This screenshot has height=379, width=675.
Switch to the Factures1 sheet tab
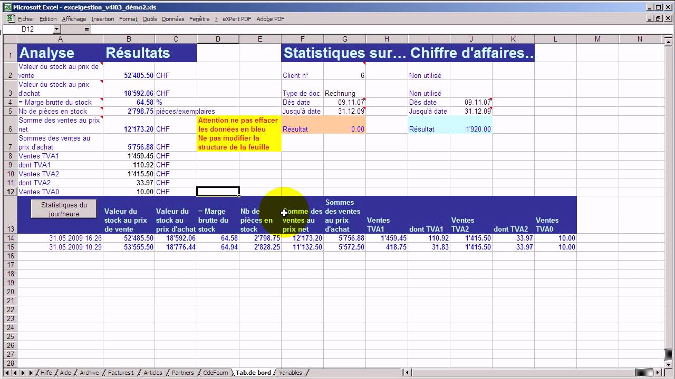point(121,373)
